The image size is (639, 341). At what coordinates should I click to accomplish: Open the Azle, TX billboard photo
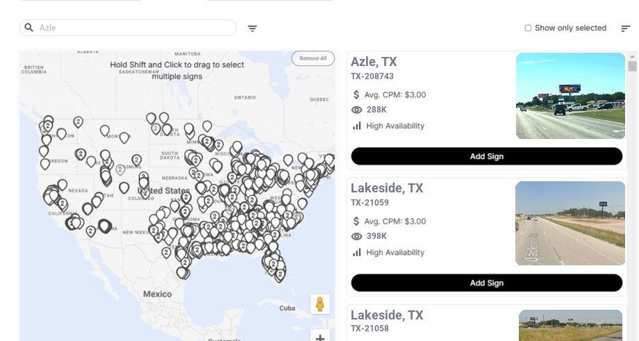[570, 96]
